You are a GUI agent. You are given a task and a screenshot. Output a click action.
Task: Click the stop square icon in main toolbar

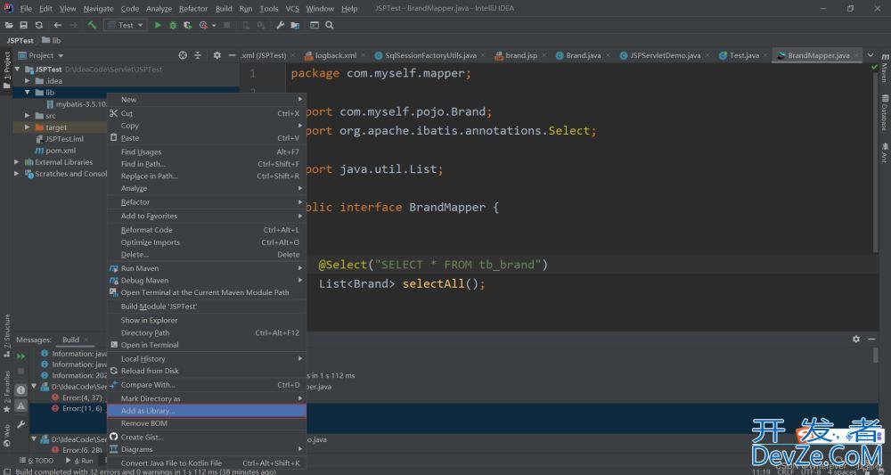click(x=227, y=25)
